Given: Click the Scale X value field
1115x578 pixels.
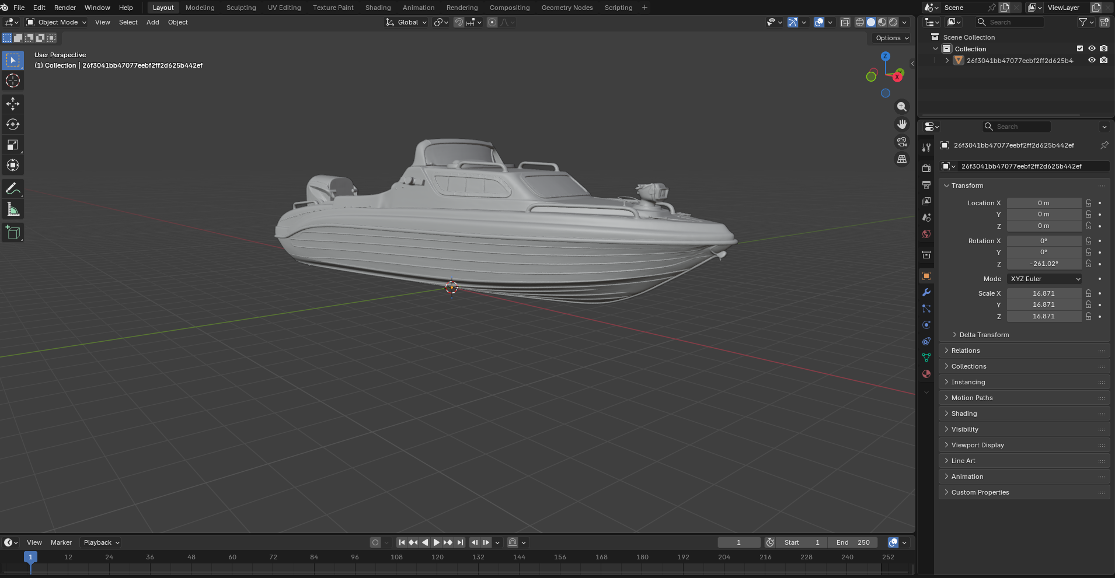Looking at the screenshot, I should 1043,293.
